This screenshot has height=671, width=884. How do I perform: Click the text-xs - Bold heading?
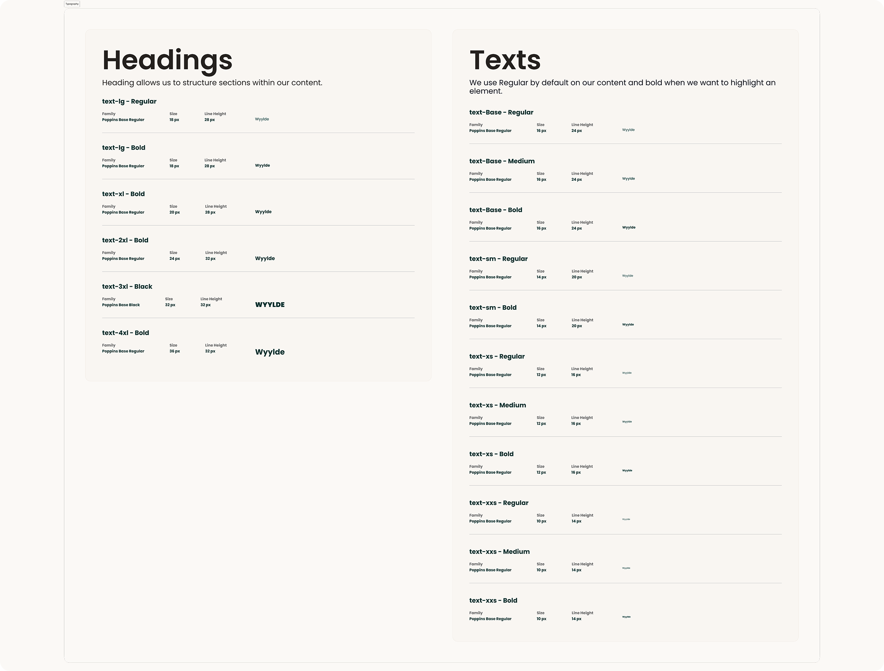pyautogui.click(x=491, y=454)
